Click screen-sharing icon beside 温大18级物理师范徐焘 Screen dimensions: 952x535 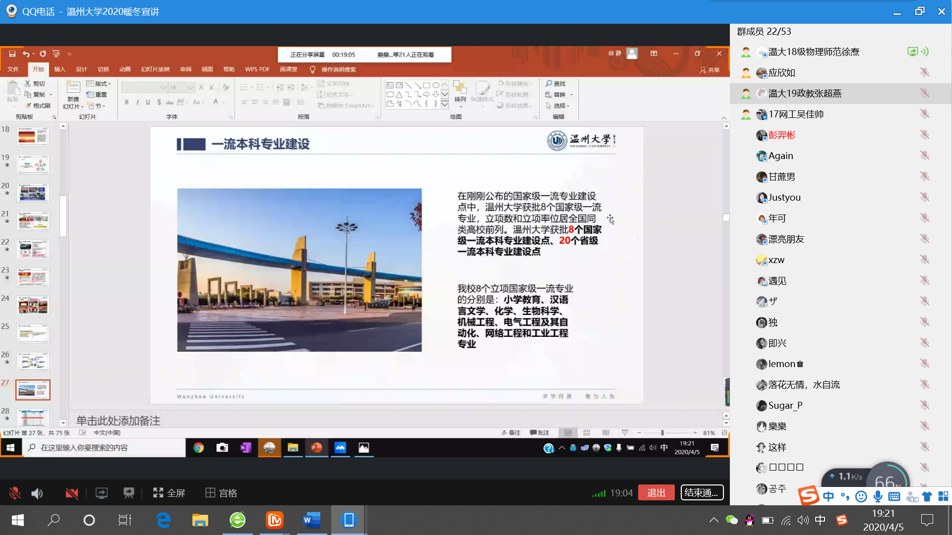point(912,52)
